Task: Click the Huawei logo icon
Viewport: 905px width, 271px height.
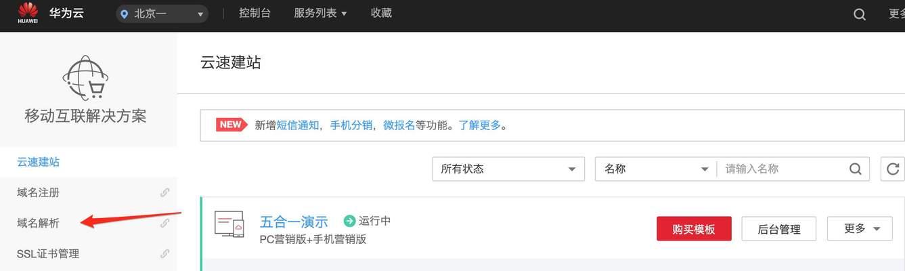Action: point(28,13)
